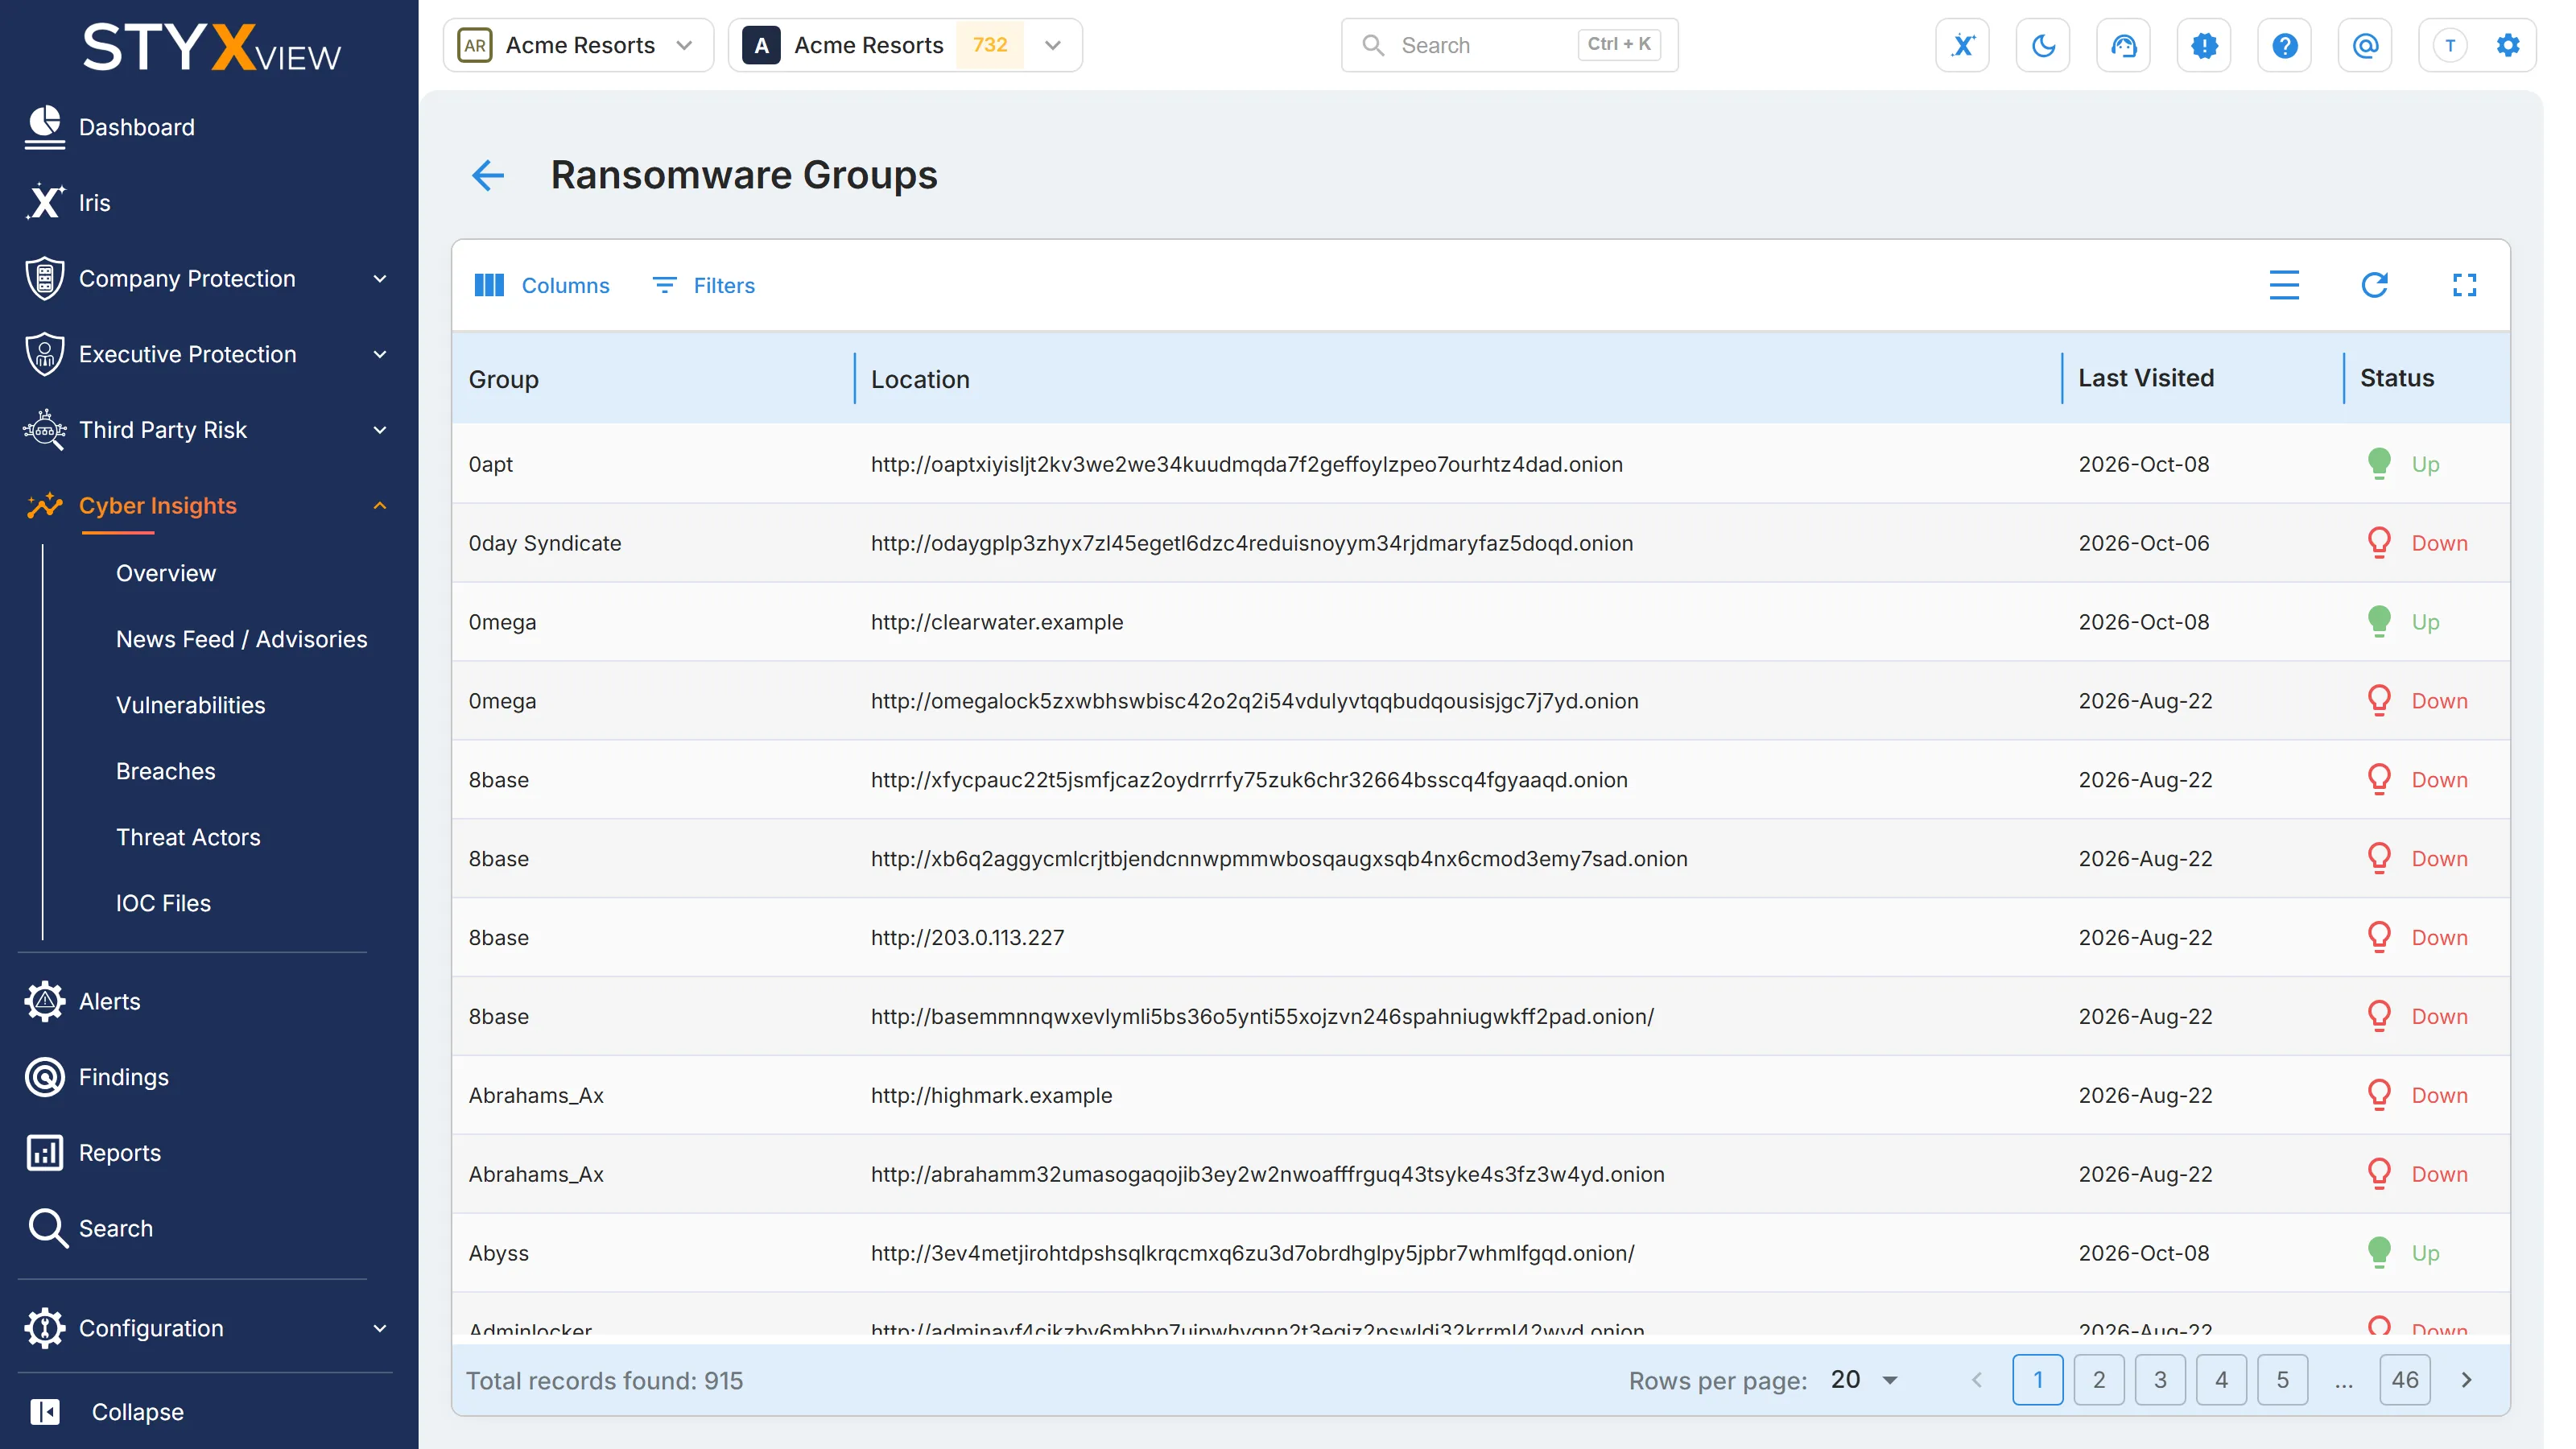
Task: Sort by Location column header
Action: 920,379
